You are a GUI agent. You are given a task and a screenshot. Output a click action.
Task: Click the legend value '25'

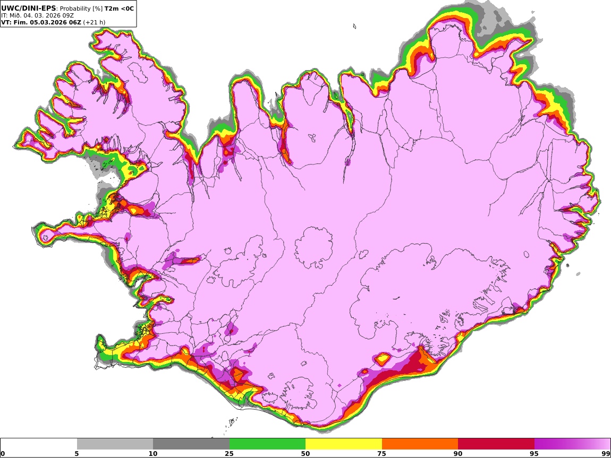click(229, 454)
